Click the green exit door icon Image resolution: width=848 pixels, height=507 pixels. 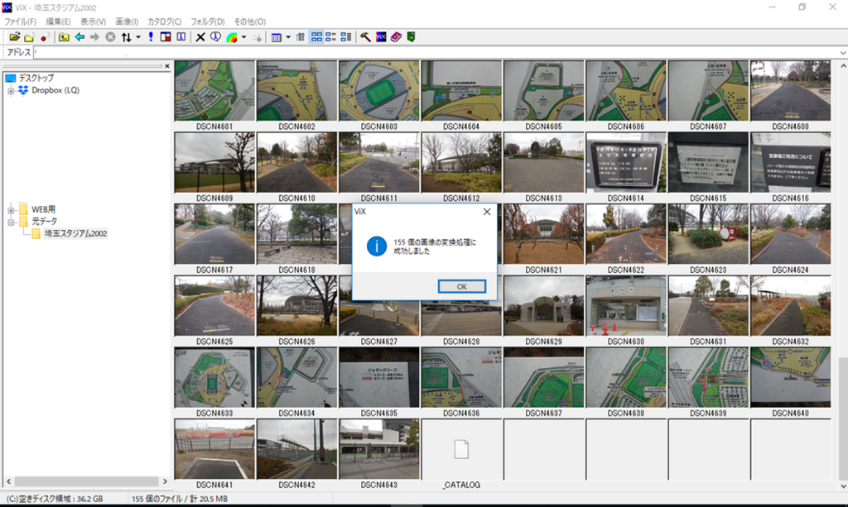pyautogui.click(x=411, y=37)
